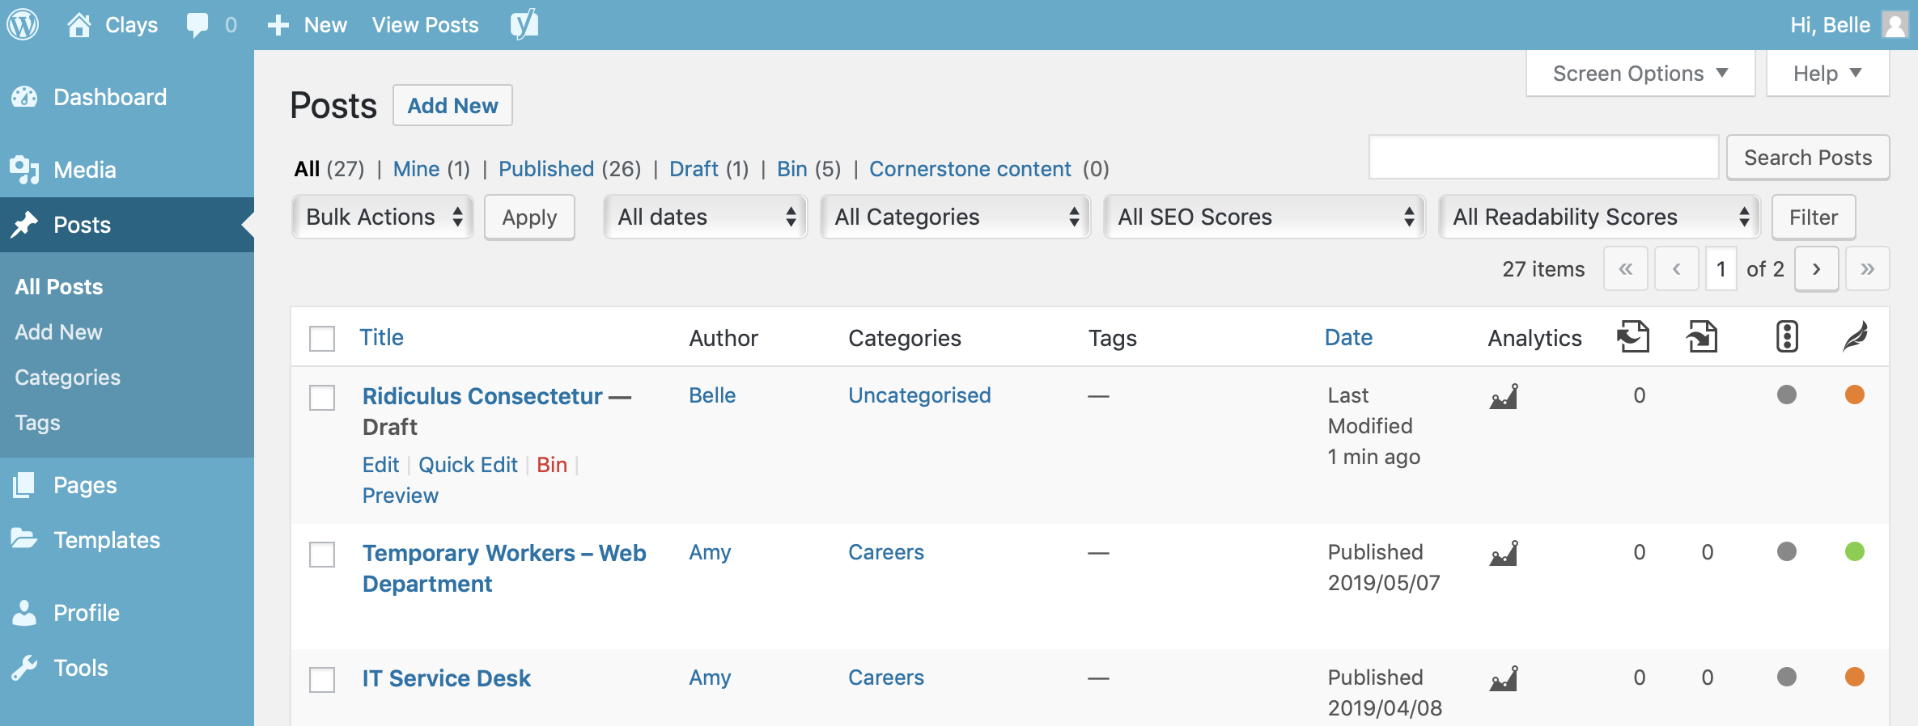Open analytics chart for Ridiculus Consectetur
Screen dimensions: 1918x726
click(1504, 396)
